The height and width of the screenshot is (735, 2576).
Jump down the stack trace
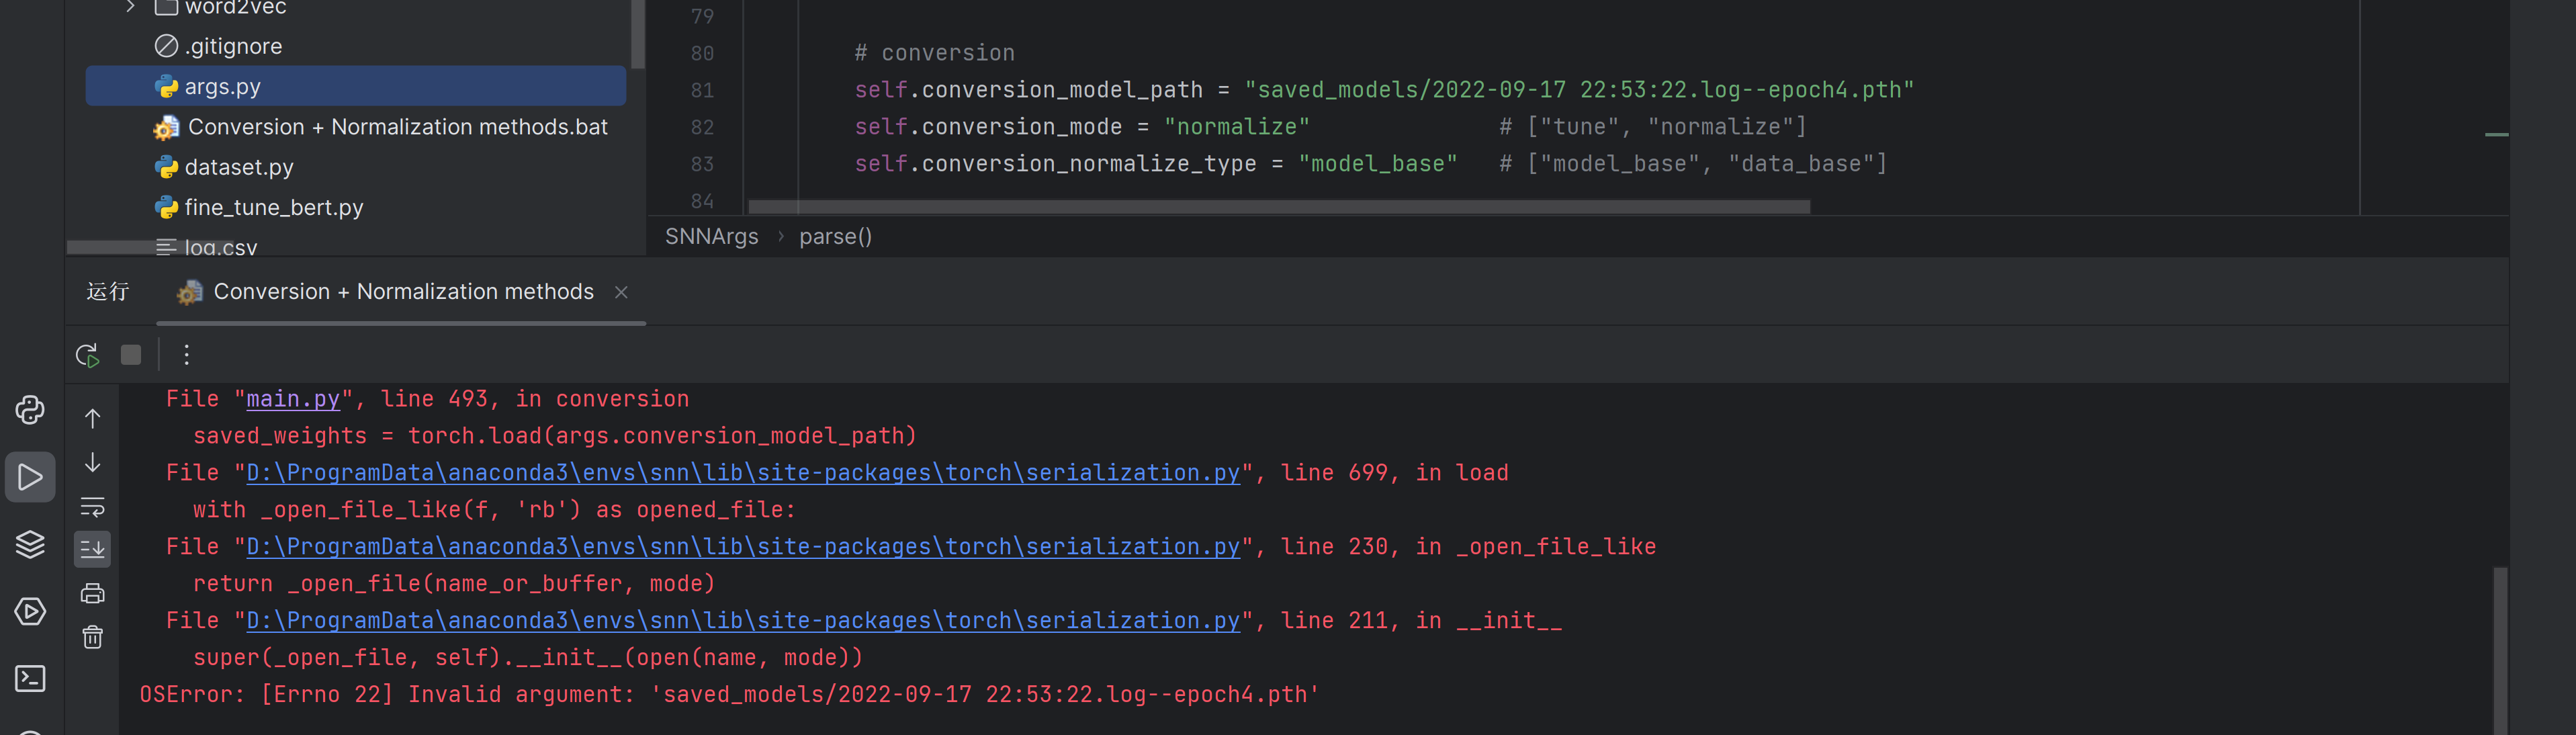92,462
